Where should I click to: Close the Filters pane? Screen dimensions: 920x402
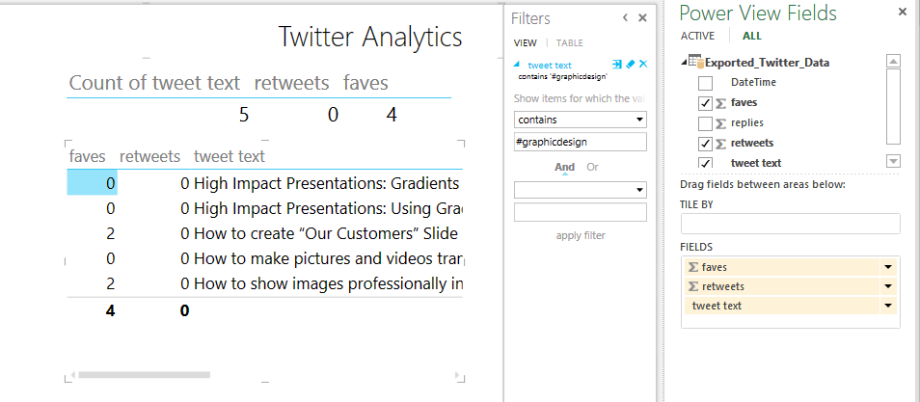[x=642, y=18]
